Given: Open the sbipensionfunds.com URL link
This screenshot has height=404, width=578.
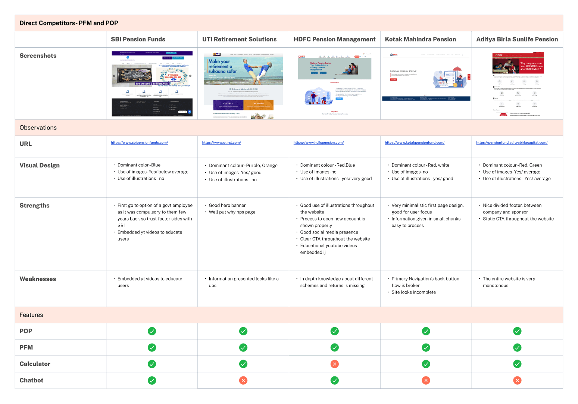Looking at the screenshot, I should [139, 143].
